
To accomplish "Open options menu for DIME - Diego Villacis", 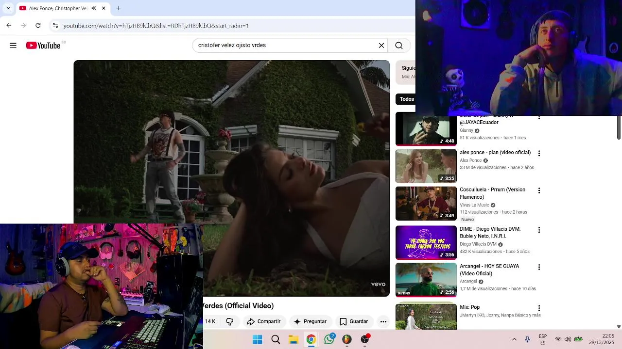I will (x=539, y=230).
